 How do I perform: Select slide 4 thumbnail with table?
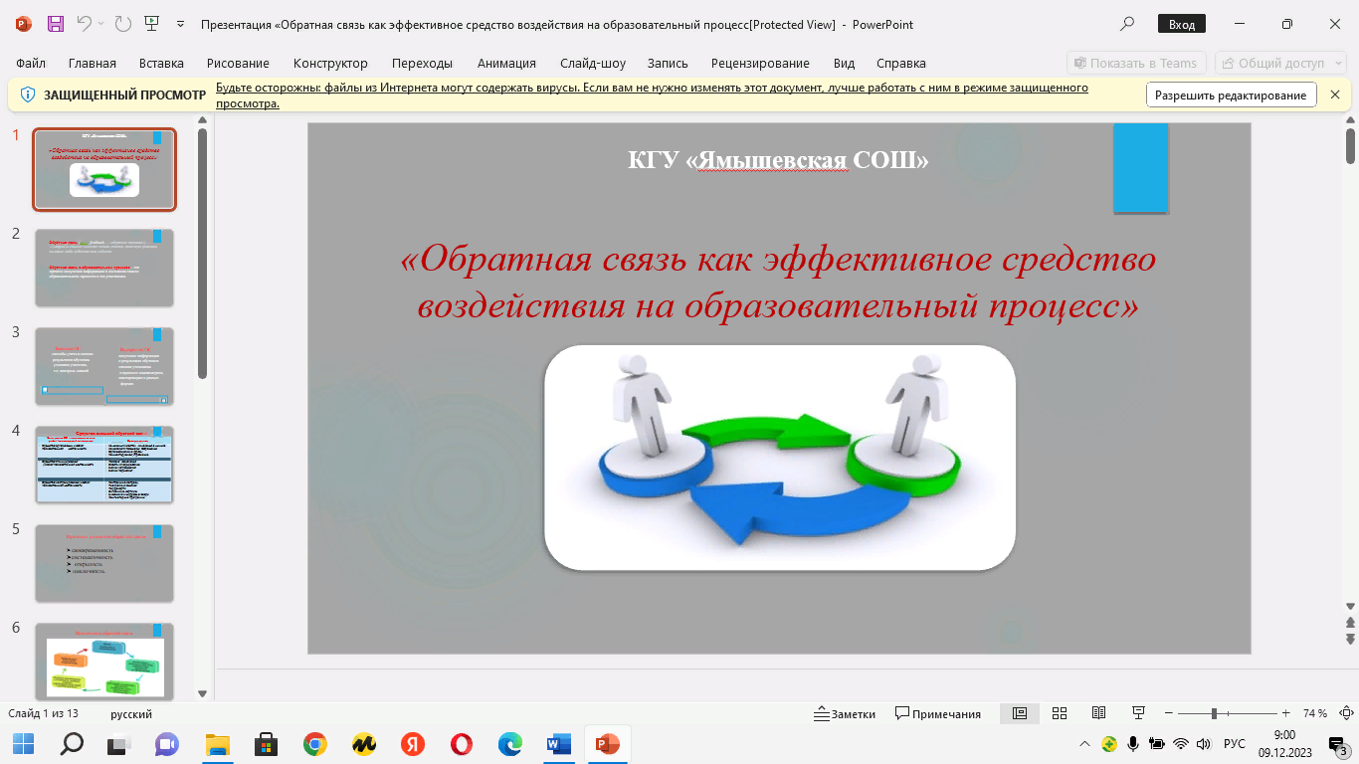[104, 465]
